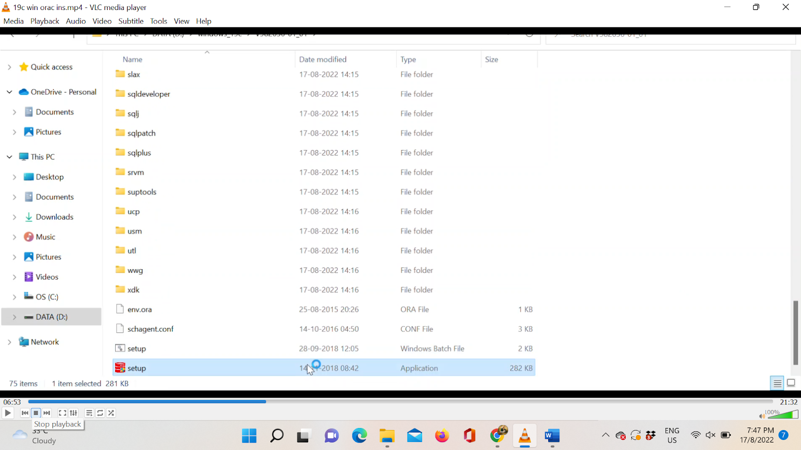The image size is (801, 450).
Task: Click the sqlpatch folder name
Action: point(142,133)
